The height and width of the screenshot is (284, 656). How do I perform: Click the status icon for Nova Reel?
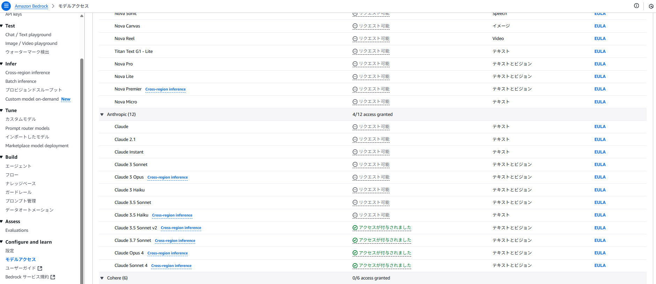coord(355,39)
